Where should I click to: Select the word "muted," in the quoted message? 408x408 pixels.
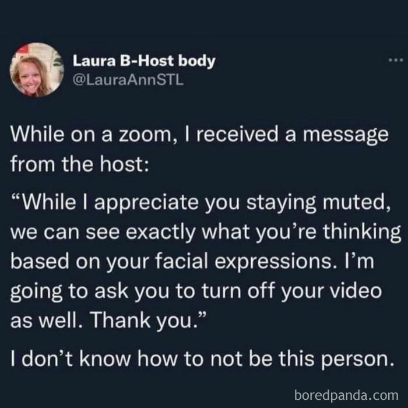coord(357,203)
